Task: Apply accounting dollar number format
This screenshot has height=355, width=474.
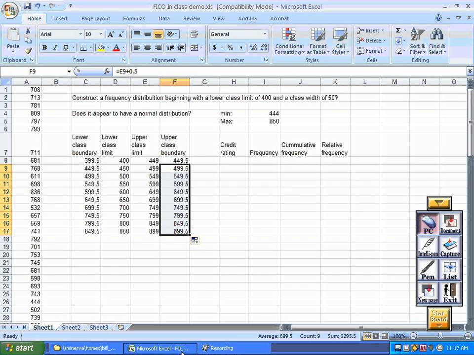Action: pyautogui.click(x=214, y=48)
